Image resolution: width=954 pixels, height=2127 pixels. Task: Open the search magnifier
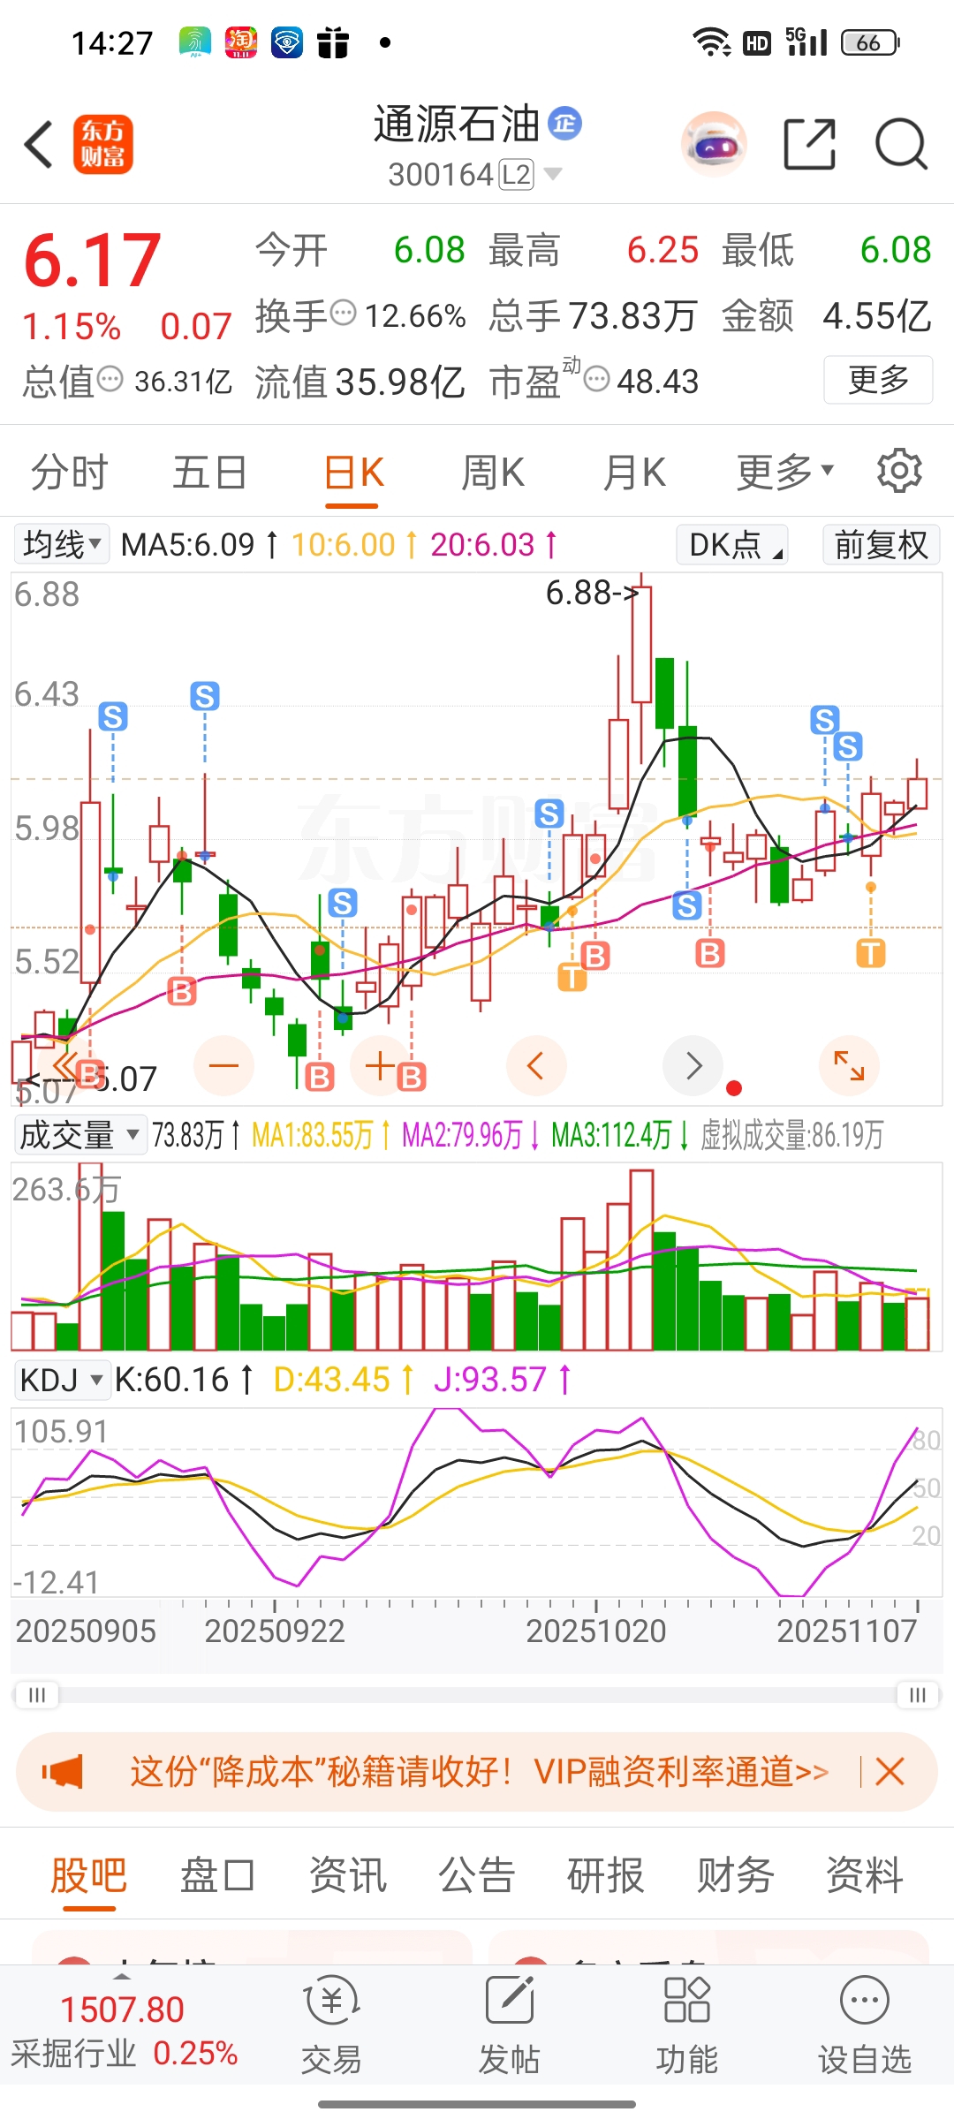point(901,144)
